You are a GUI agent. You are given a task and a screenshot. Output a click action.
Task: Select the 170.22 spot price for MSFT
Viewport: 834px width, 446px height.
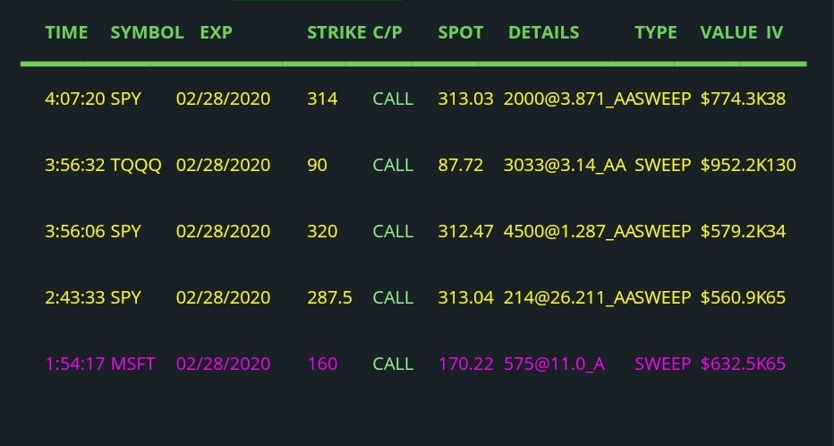click(466, 364)
